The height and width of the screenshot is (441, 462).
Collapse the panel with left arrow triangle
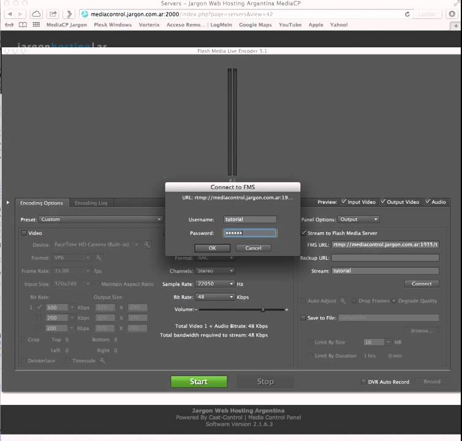8,203
